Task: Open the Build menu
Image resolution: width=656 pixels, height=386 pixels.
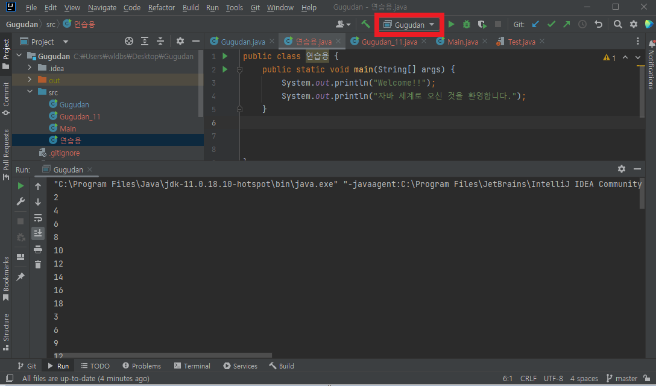Action: tap(191, 7)
